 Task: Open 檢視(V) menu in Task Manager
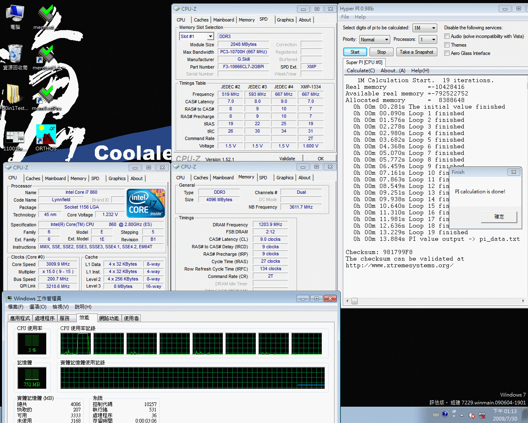point(61,307)
